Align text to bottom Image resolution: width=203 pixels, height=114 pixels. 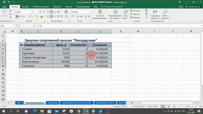(x=55, y=12)
